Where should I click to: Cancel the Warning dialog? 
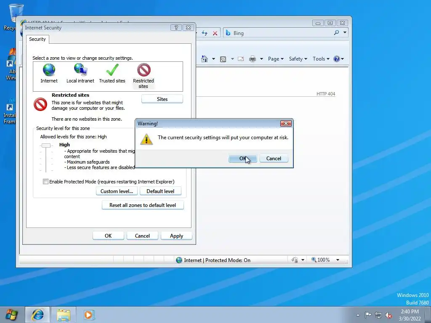click(x=274, y=159)
